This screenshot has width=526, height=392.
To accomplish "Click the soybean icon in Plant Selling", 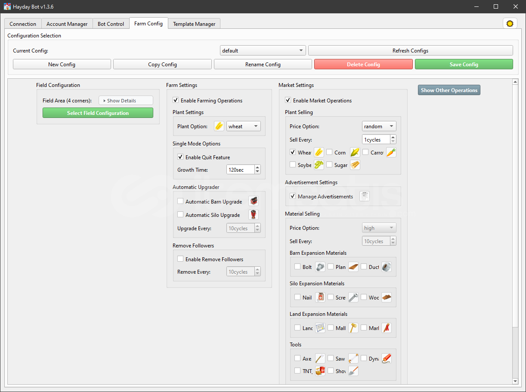I will [x=319, y=165].
